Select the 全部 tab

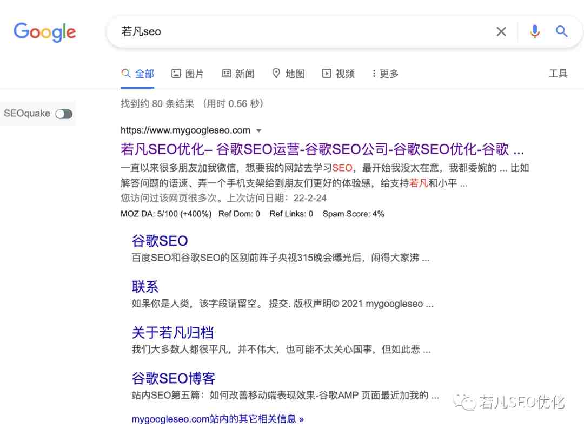137,74
